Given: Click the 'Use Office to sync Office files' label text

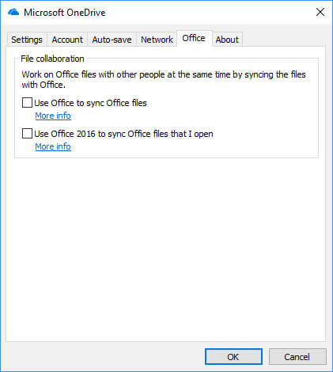Looking at the screenshot, I should (x=90, y=103).
